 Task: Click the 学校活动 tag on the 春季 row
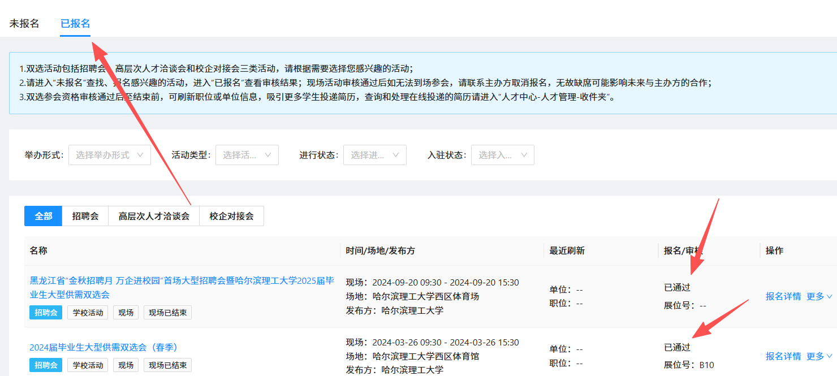point(88,365)
